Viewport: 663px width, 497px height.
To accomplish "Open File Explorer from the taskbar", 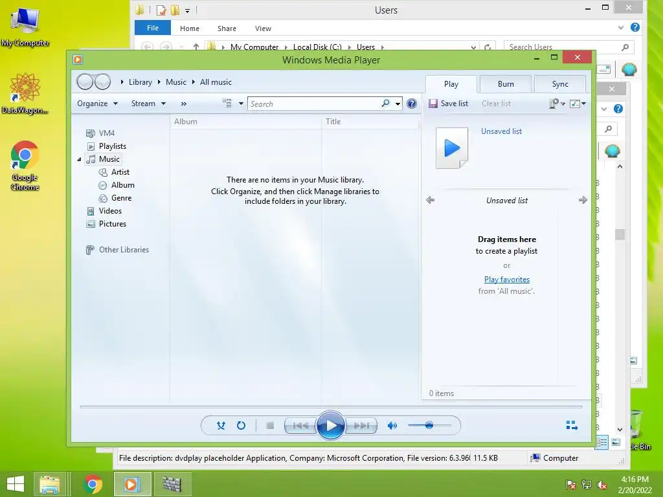I will click(x=49, y=484).
